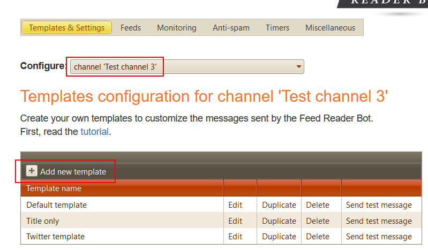Go to the Anti-spam tab
428x250 pixels.
(x=231, y=28)
